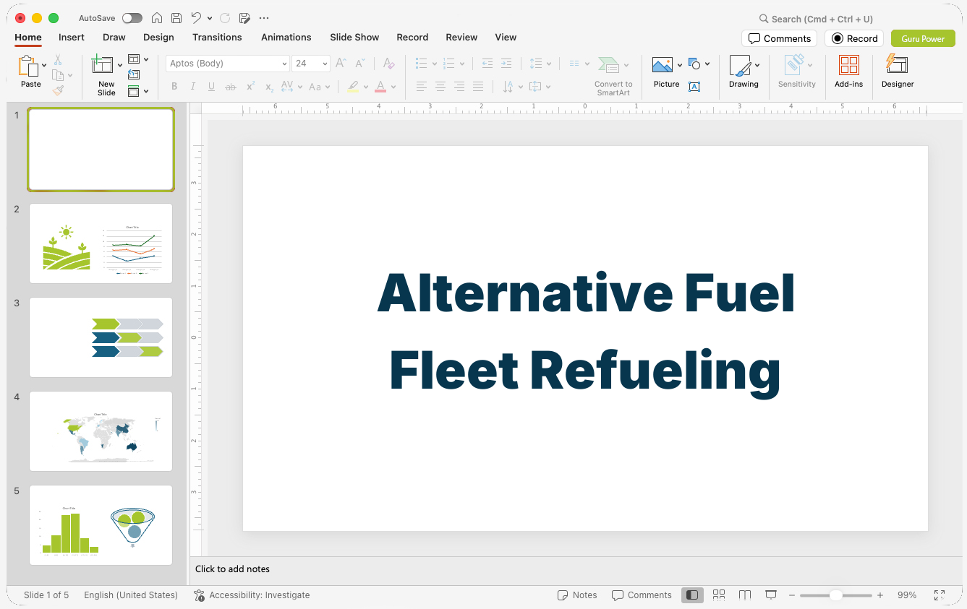Click the Home icon in the title bar
The image size is (967, 609).
click(x=157, y=18)
